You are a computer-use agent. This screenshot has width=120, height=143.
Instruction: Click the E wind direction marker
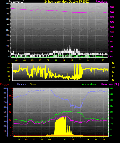(x=113, y=76)
